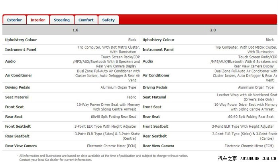Click the Upholstery Colour label under 1.6
Image resolution: width=279 pixels, height=162 pixels.
[x=21, y=40]
